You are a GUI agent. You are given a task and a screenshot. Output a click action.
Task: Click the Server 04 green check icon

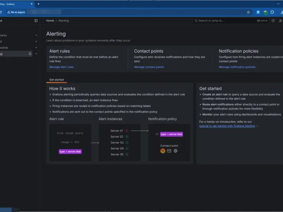point(127,148)
